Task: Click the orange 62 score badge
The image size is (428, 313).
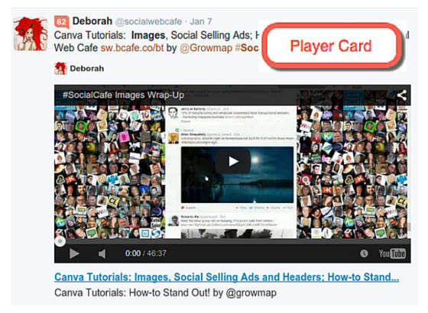Action: pyautogui.click(x=61, y=21)
